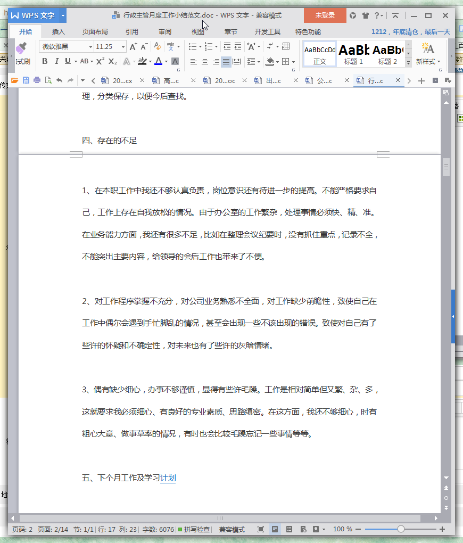Image resolution: width=463 pixels, height=543 pixels.
Task: Click the line spacing icon
Action: 251,62
